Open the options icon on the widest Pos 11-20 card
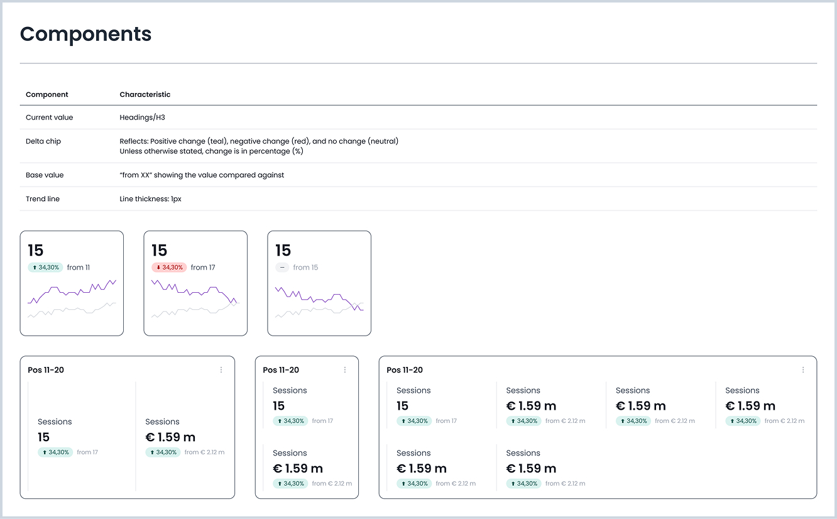Image resolution: width=837 pixels, height=519 pixels. (x=803, y=370)
